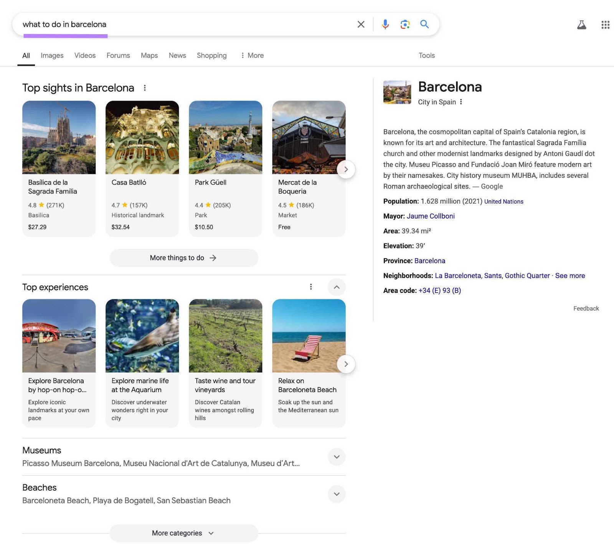Click the $27.29 price on Sagrada Familia card
Screen dimensions: 614x555
(x=37, y=227)
